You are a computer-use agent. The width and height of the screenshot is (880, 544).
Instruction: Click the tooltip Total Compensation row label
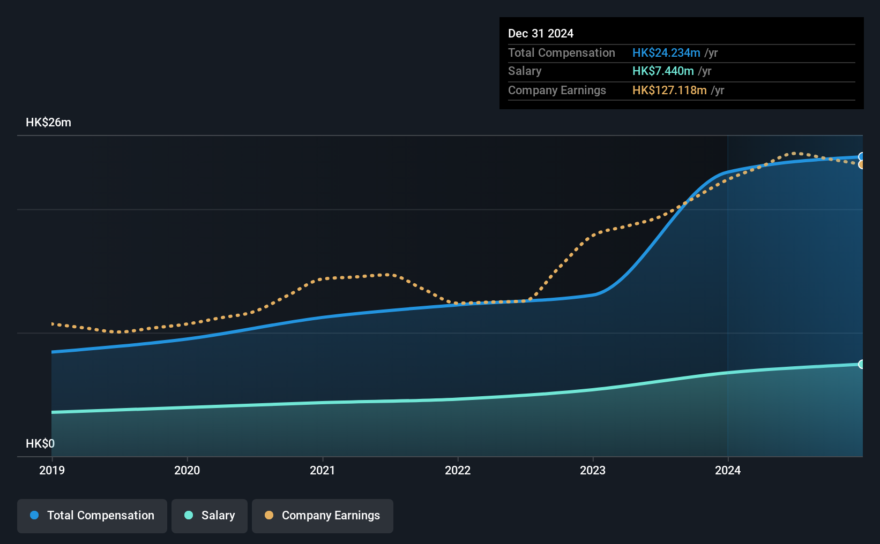(562, 52)
